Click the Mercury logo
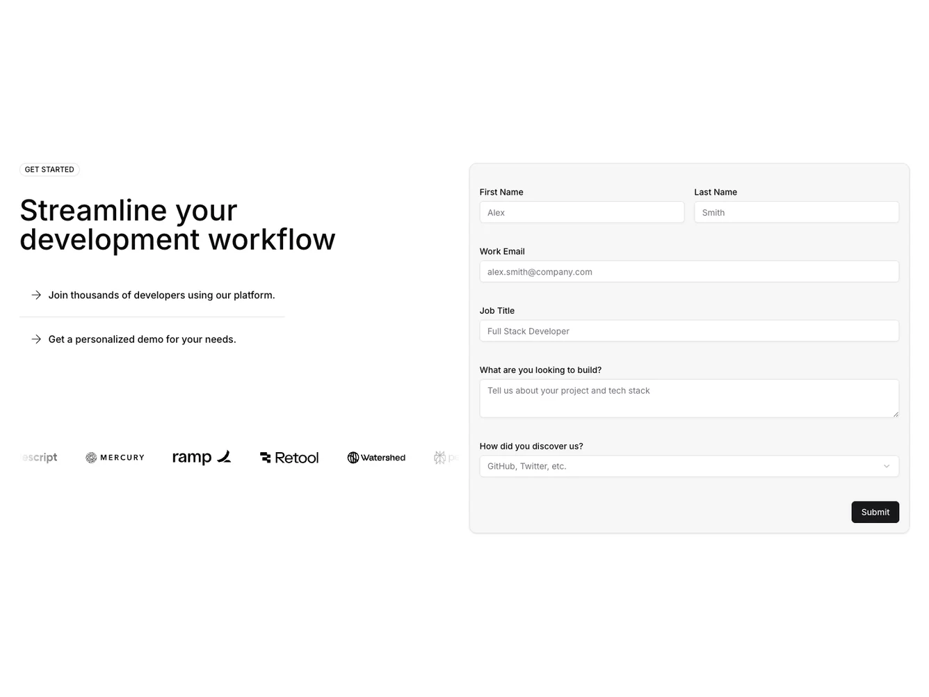Image resolution: width=929 pixels, height=697 pixels. (x=115, y=458)
